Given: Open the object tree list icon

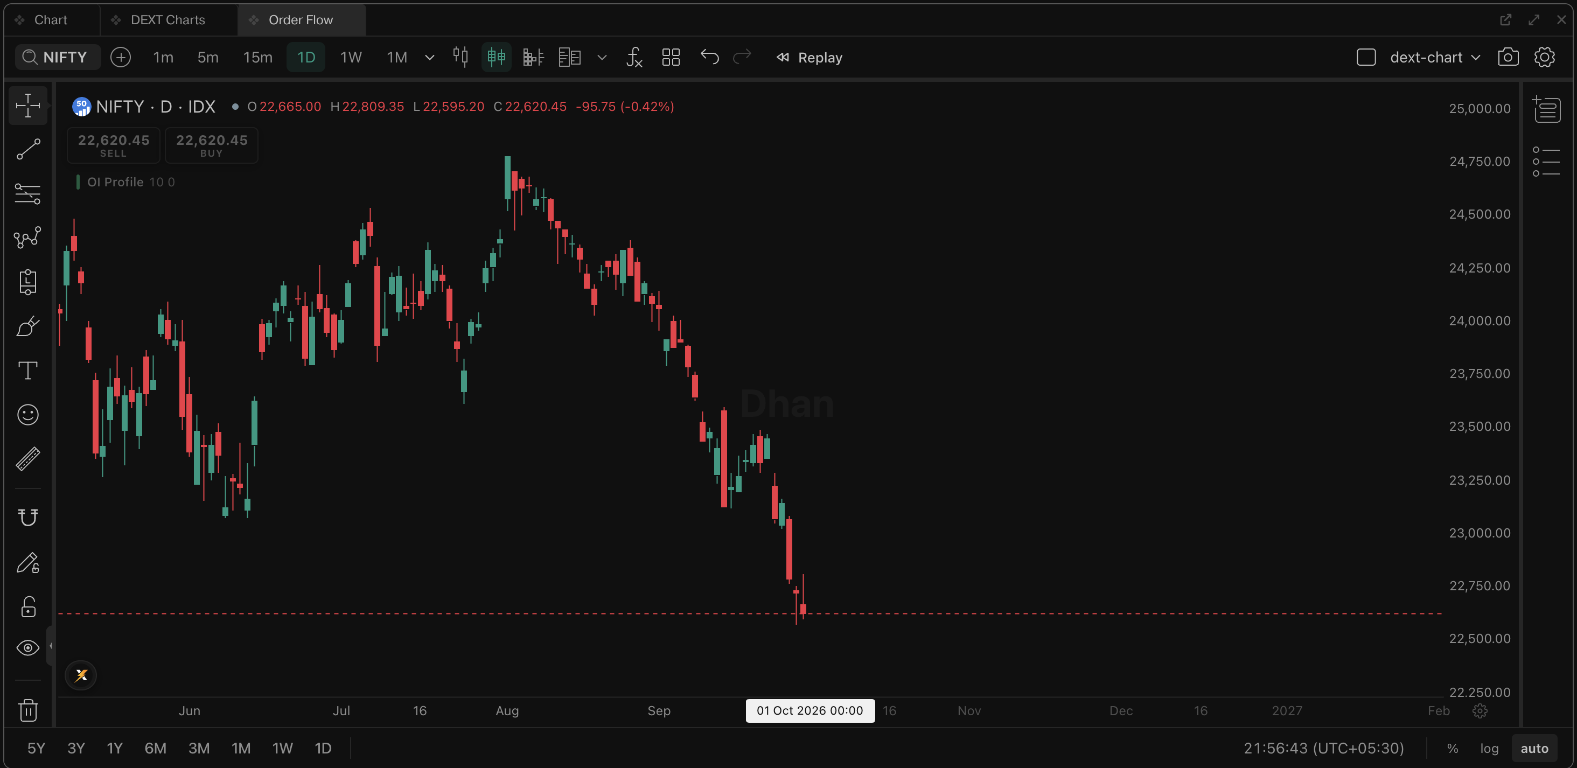Looking at the screenshot, I should tap(1546, 162).
